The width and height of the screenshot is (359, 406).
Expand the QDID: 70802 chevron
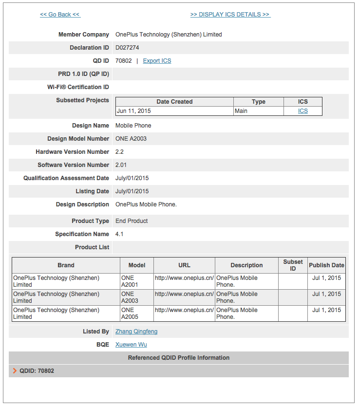(x=15, y=371)
